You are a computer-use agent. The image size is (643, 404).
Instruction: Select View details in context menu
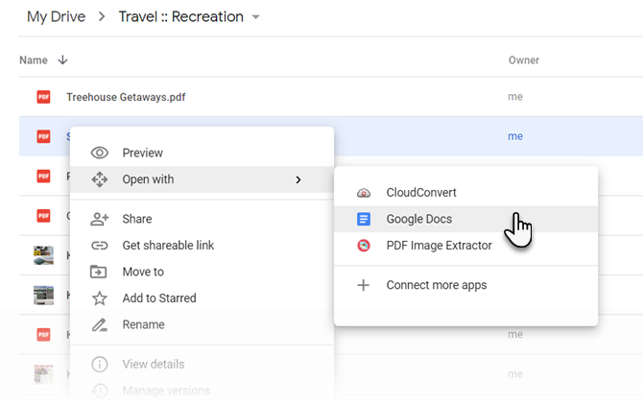[154, 365]
